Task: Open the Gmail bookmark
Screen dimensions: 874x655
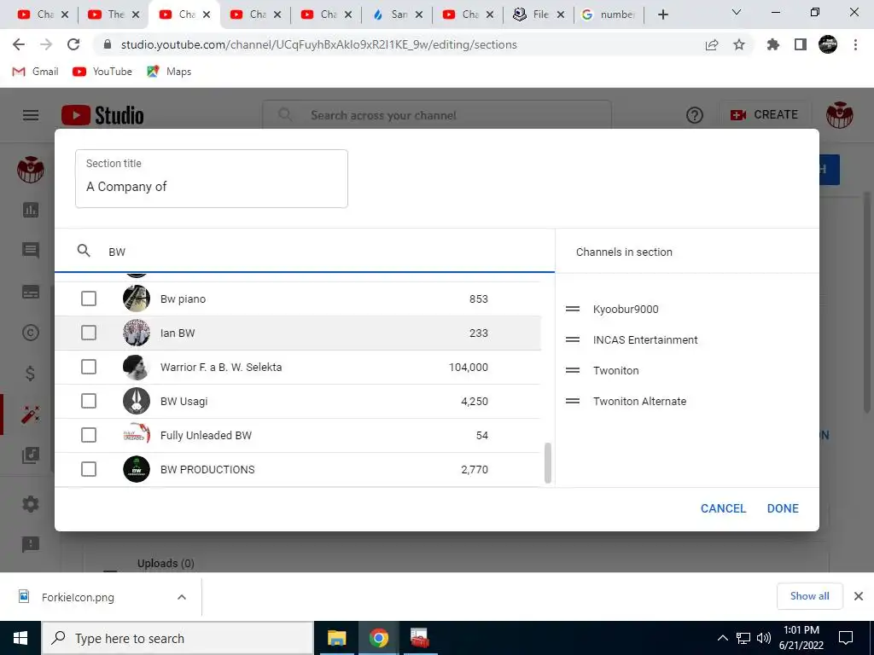Action: (x=35, y=72)
